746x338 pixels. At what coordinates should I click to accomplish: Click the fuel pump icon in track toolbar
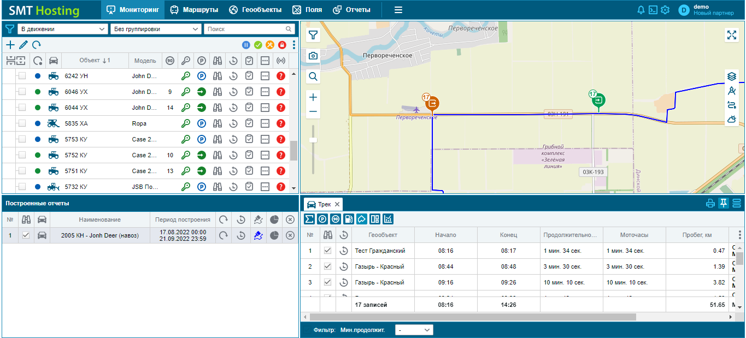click(348, 219)
